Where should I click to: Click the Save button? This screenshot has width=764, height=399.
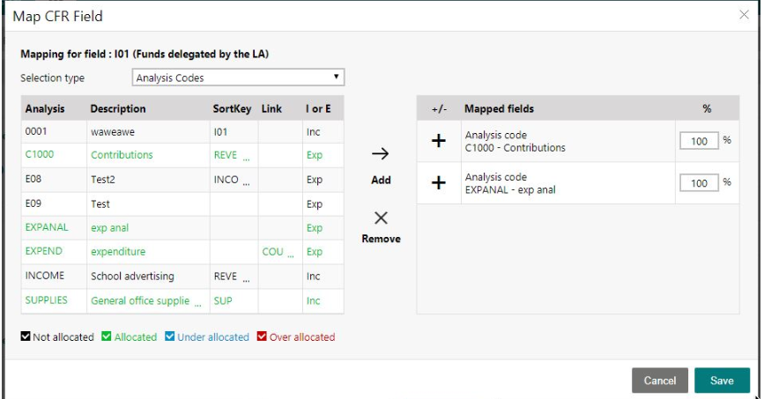tap(722, 381)
